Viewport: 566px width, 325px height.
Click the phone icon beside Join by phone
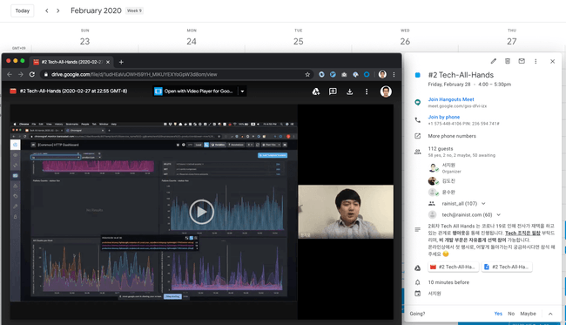pos(418,120)
